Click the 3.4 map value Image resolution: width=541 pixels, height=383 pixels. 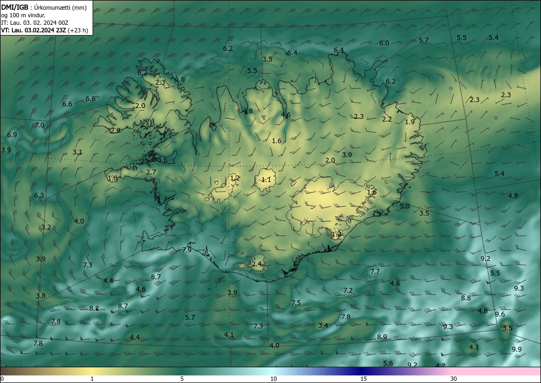coord(323,325)
